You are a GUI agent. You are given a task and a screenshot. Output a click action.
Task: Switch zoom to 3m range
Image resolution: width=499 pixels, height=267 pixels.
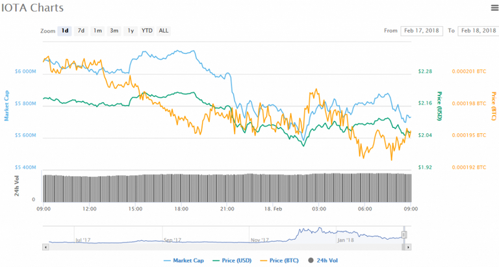pos(114,31)
